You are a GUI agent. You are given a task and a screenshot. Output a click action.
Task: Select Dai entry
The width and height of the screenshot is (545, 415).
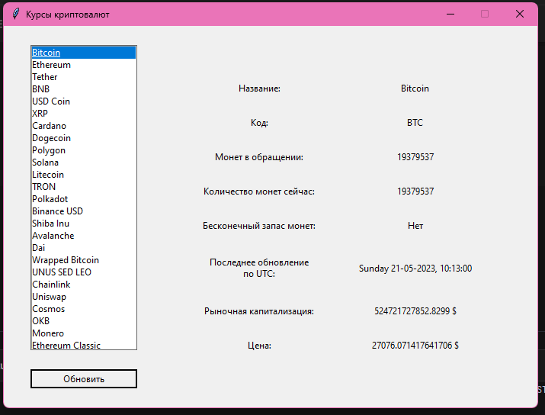coord(84,248)
